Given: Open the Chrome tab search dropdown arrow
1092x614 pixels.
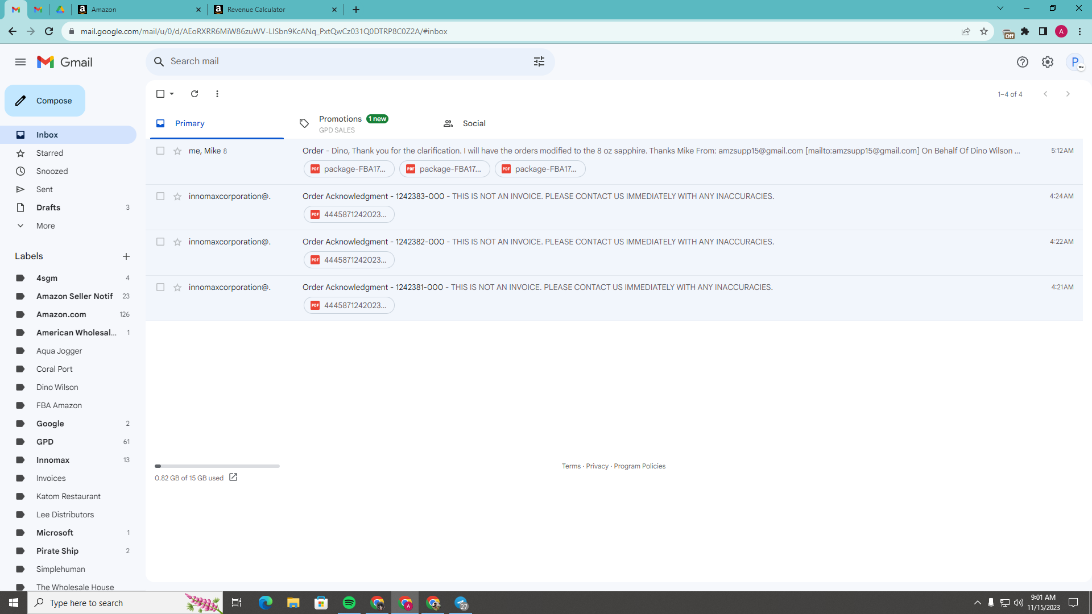Looking at the screenshot, I should [x=1000, y=9].
